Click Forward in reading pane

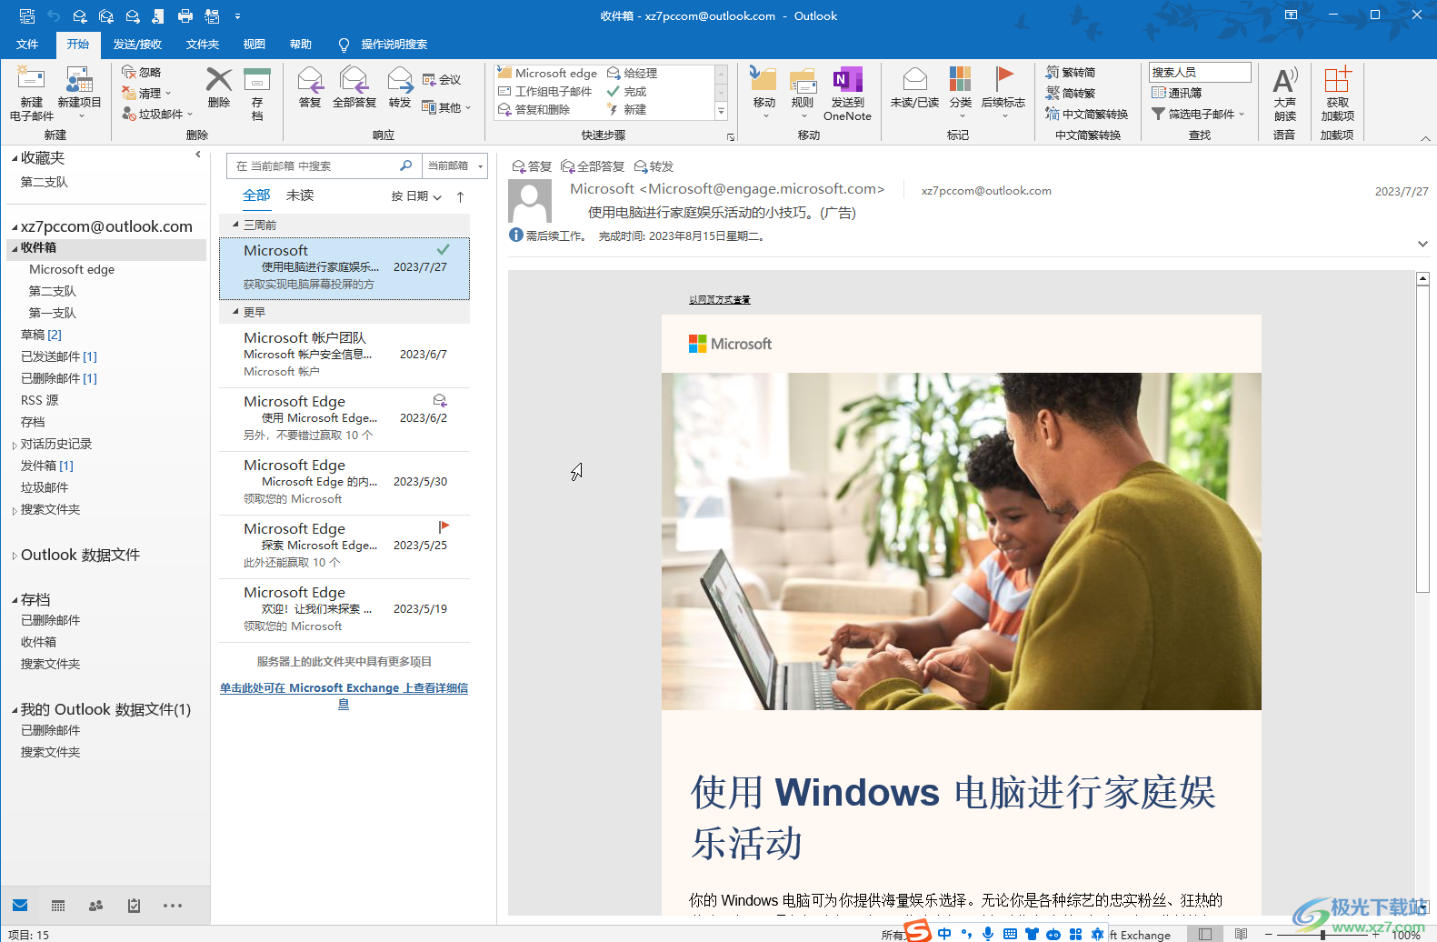pos(654,166)
